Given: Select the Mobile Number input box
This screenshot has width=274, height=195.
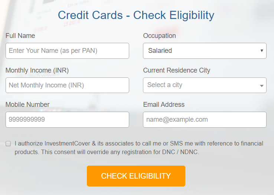Looking at the screenshot, I should tap(67, 120).
